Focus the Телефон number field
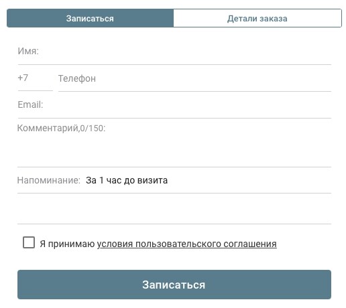The image size is (346, 308). [194, 78]
